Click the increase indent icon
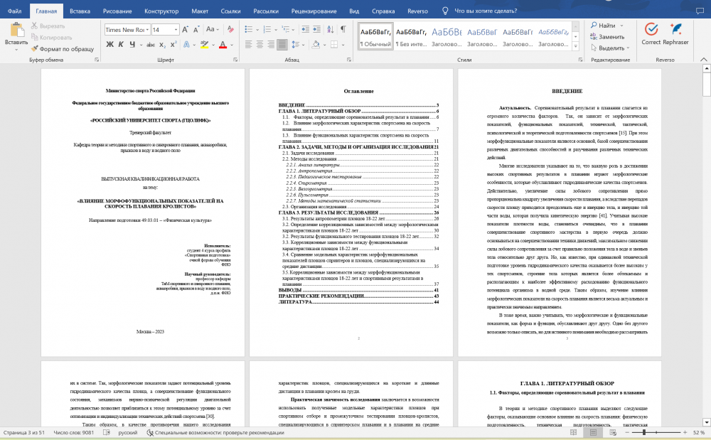This screenshot has width=711, height=440. (x=317, y=29)
